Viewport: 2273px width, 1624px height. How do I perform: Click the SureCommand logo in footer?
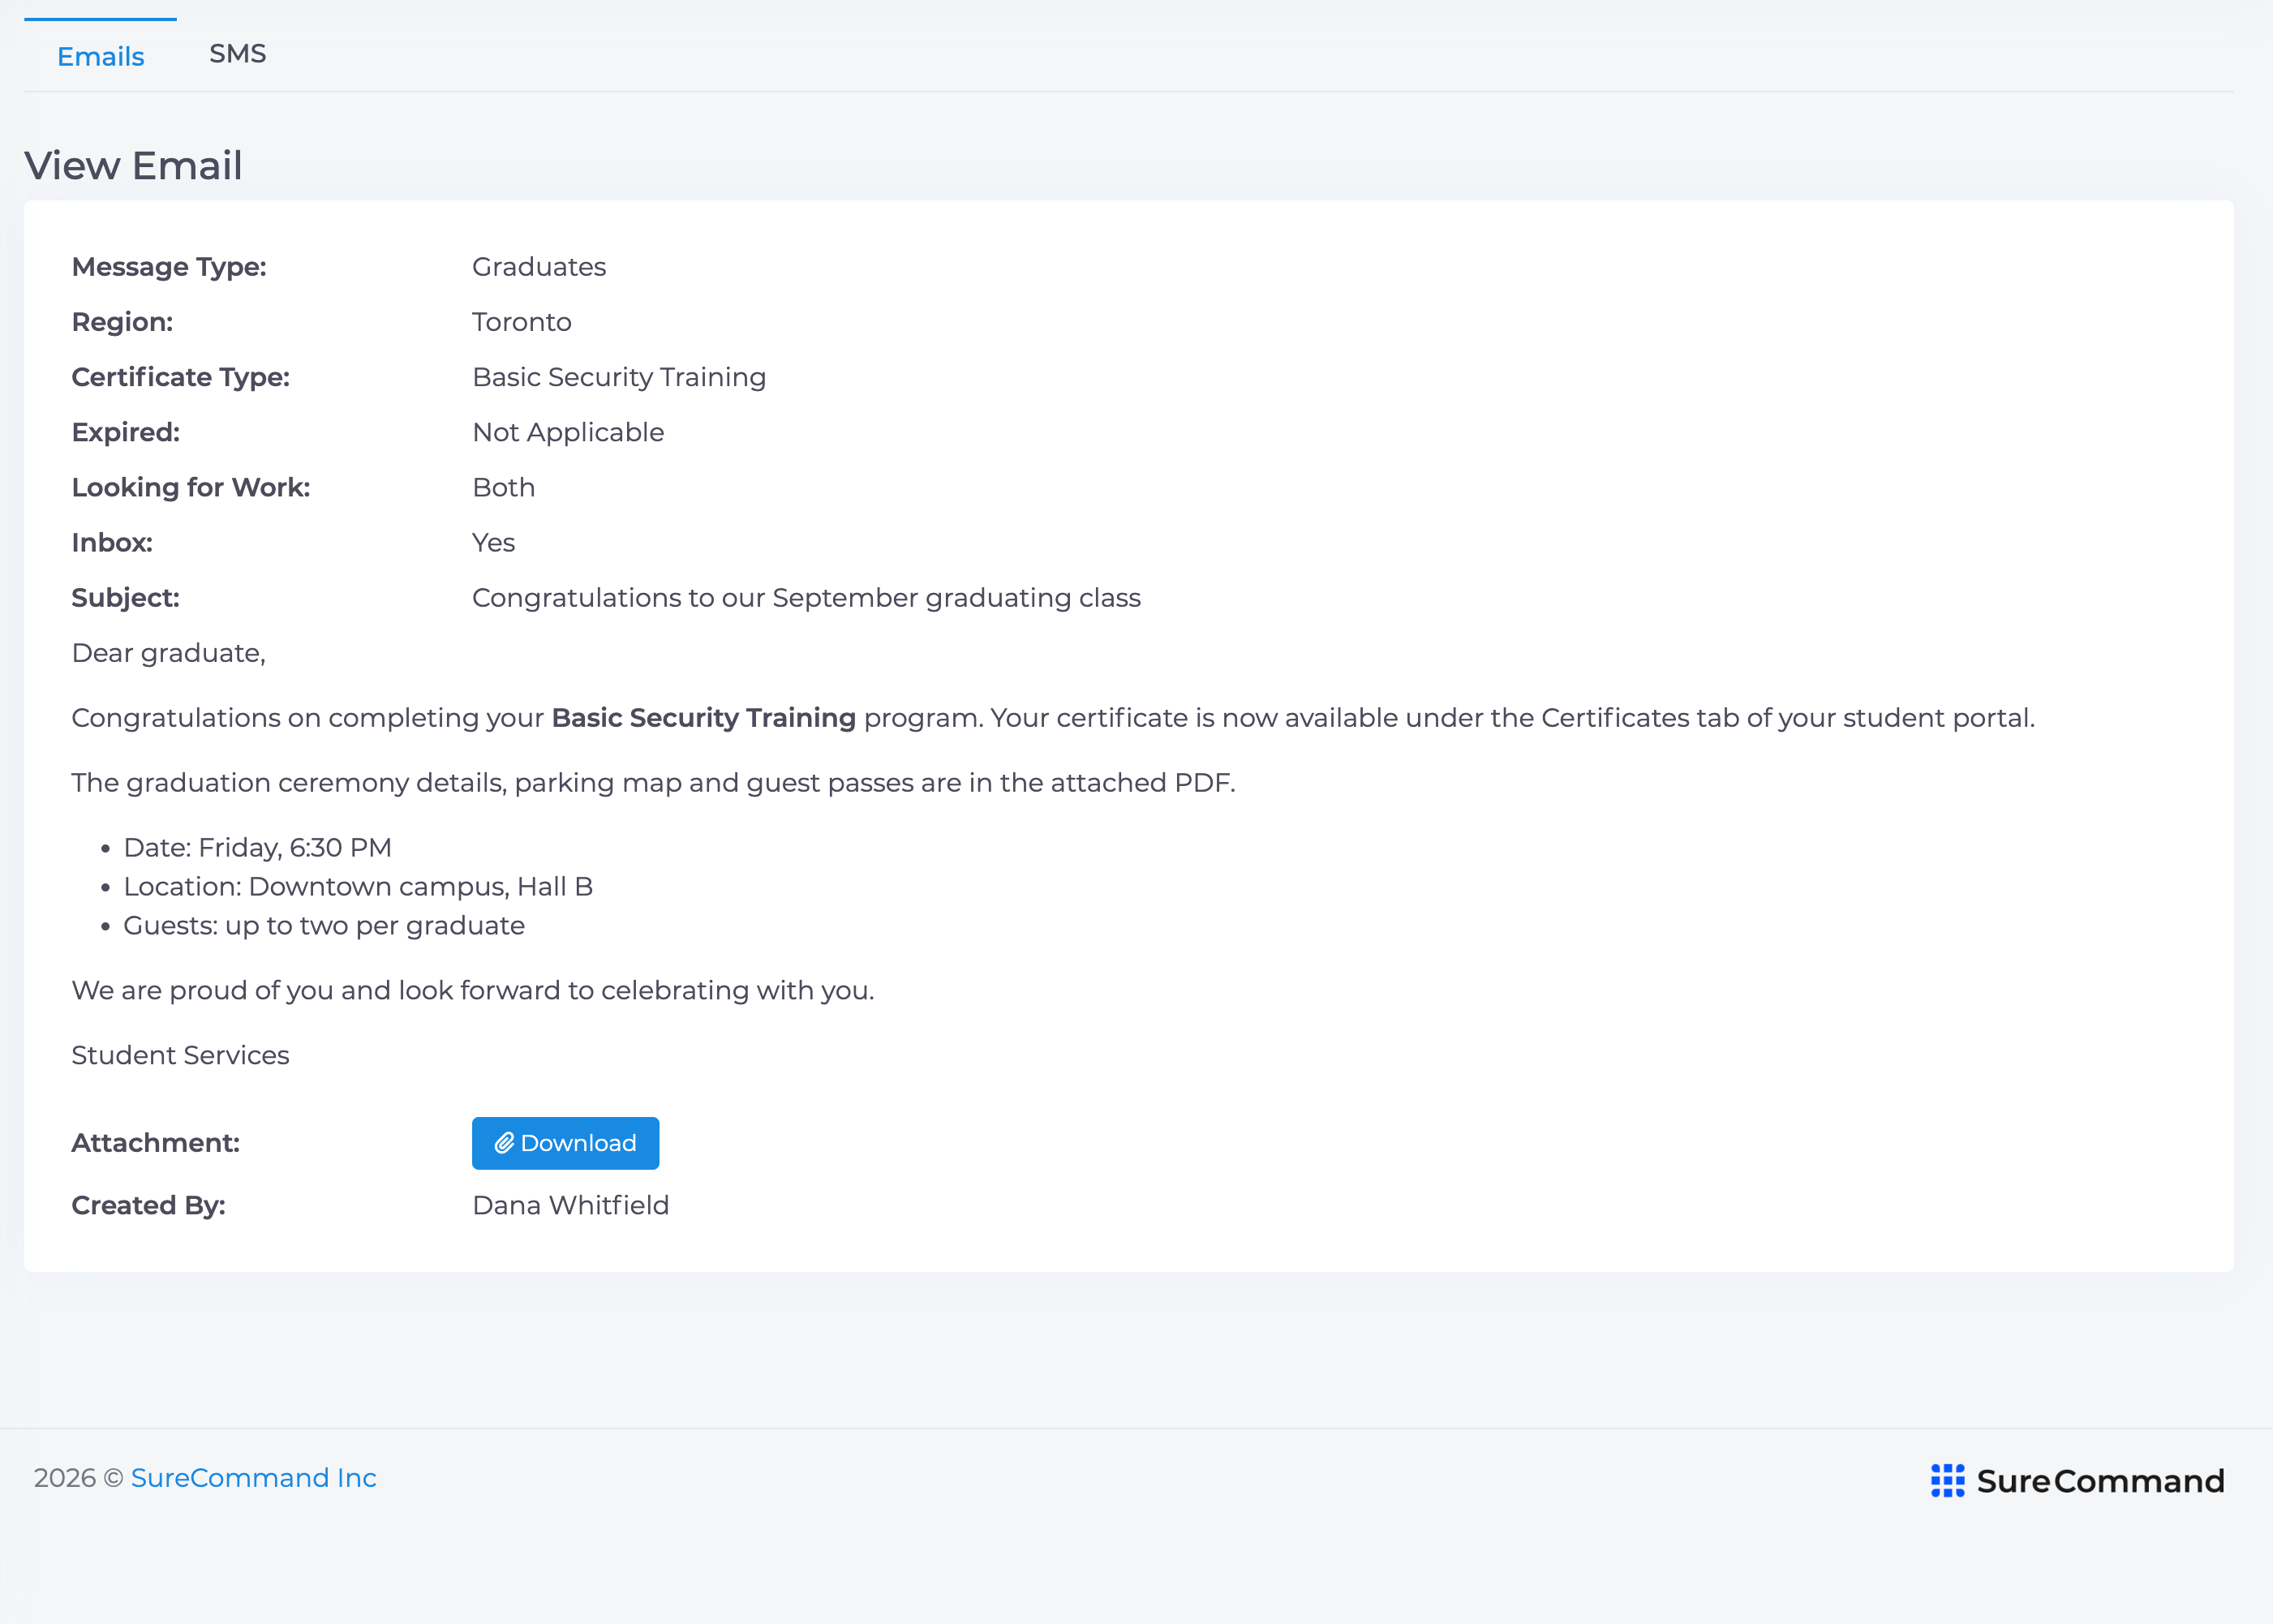(2077, 1481)
